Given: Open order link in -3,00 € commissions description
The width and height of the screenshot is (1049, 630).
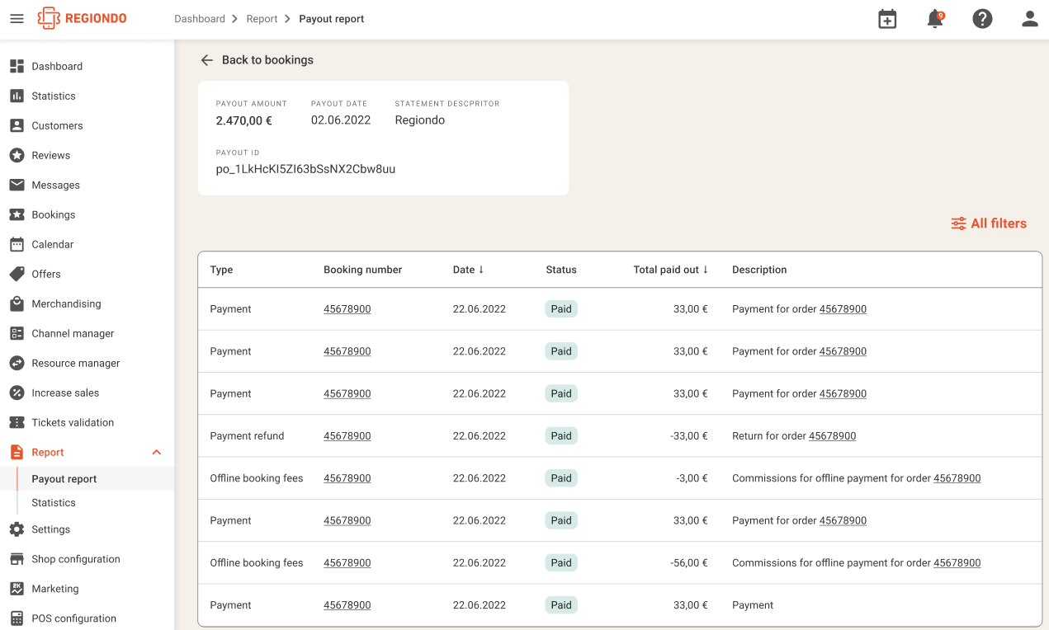Looking at the screenshot, I should pyautogui.click(x=957, y=478).
